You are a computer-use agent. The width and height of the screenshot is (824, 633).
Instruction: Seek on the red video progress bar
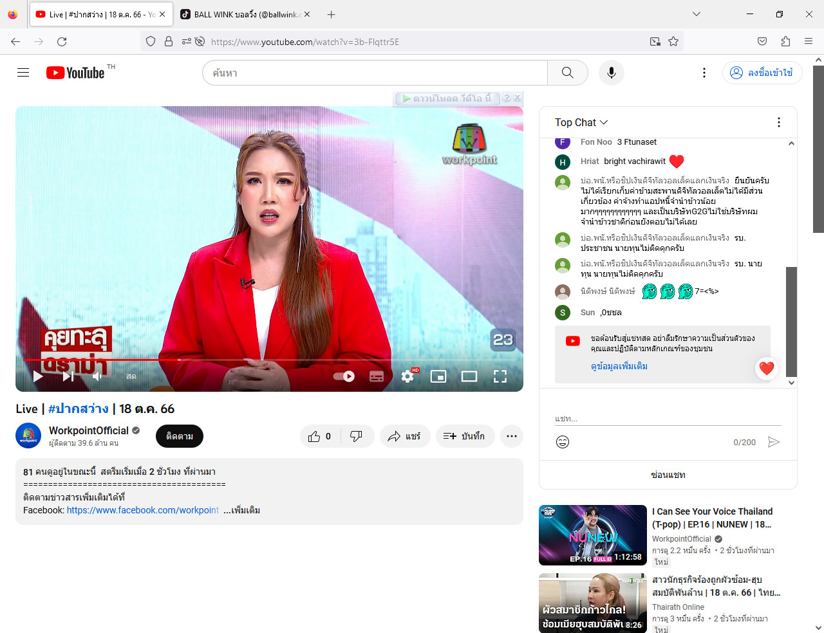coord(269,360)
